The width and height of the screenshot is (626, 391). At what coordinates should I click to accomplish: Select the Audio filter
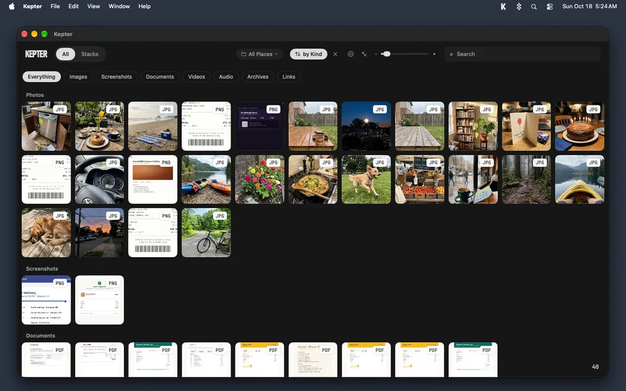pos(226,76)
